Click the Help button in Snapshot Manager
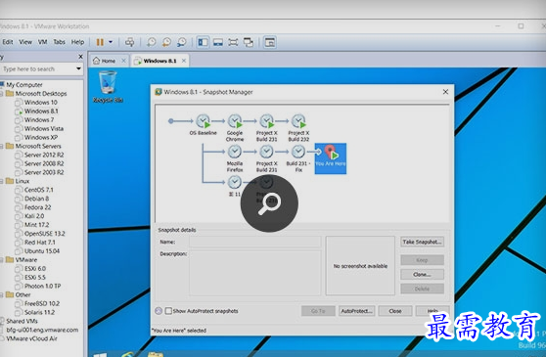 click(x=432, y=310)
